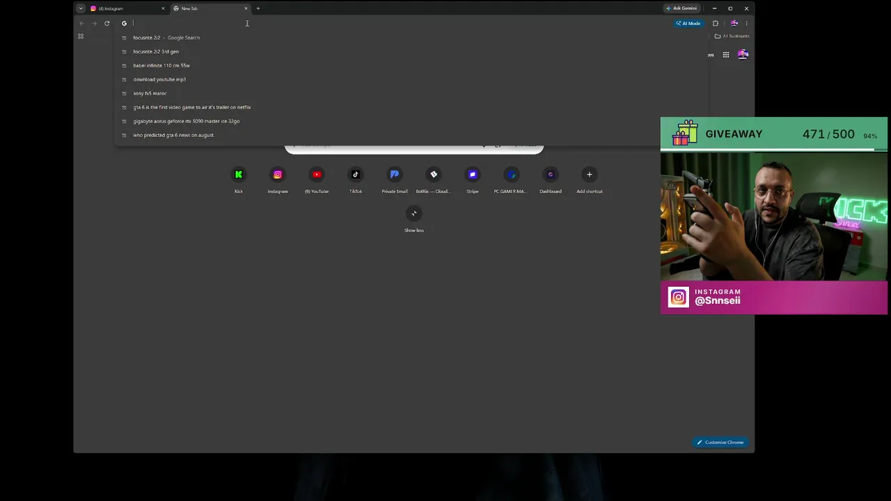Close the New Tab tab
Viewport: 891px width, 501px height.
click(x=246, y=8)
